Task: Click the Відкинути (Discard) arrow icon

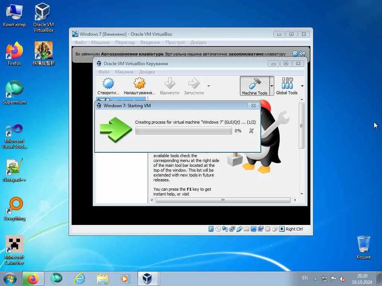Action: (x=170, y=86)
